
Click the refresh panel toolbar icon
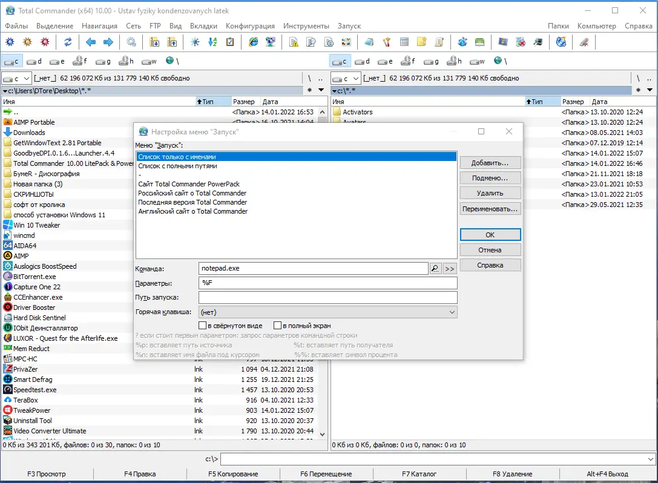[x=67, y=42]
